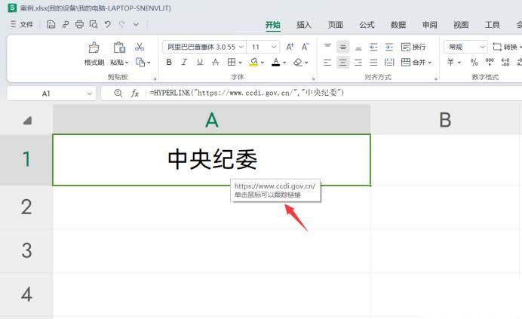This screenshot has width=522, height=319.
Task: Open the quick access toolbar customize chevron
Action: [x=137, y=24]
